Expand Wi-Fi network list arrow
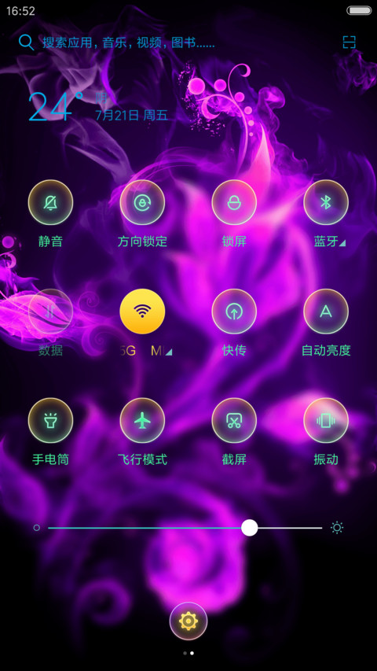The image size is (377, 671). (x=170, y=352)
